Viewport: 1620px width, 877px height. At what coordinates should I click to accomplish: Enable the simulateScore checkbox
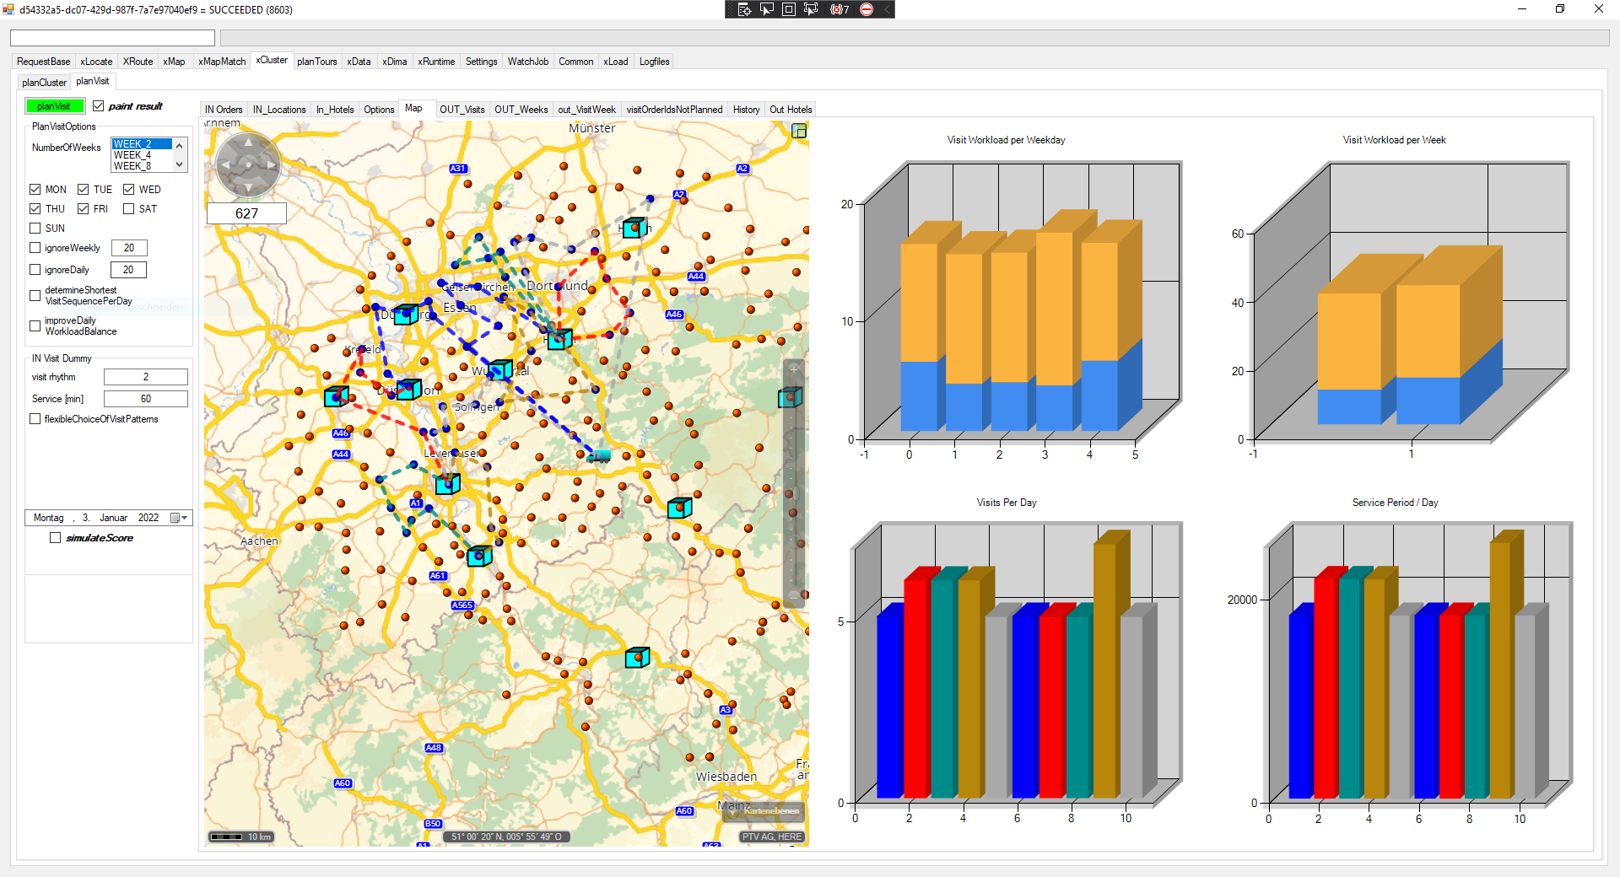tap(56, 538)
